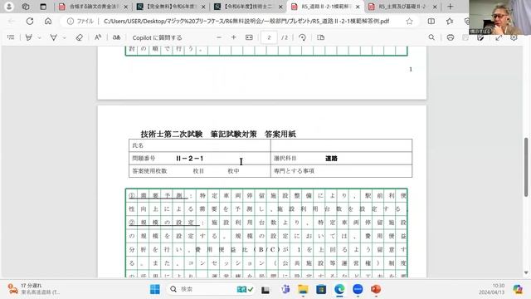Open the favorites list icon
This screenshot has height=299, width=531.
(450, 21)
